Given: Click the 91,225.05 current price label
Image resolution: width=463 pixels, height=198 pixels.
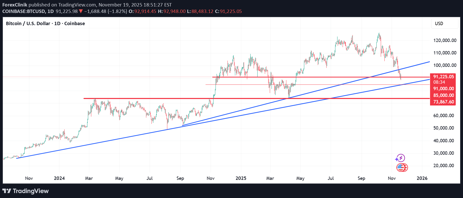Looking at the screenshot, I should (444, 77).
